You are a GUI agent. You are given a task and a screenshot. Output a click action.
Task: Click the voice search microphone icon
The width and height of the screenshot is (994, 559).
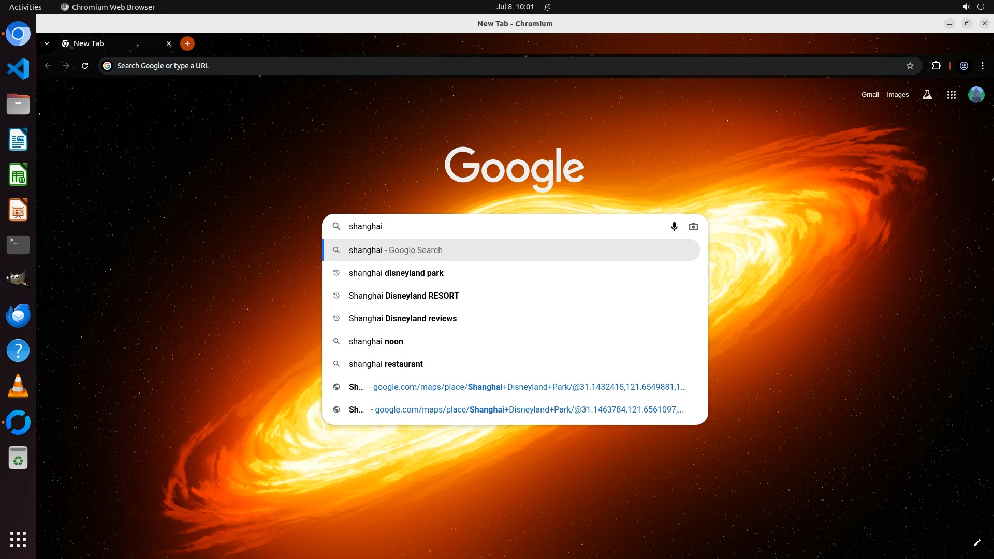674,226
